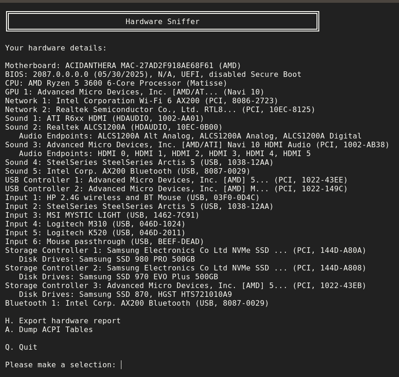This screenshot has height=377, width=399.
Task: Click the BIOS version line
Action: 153,75
